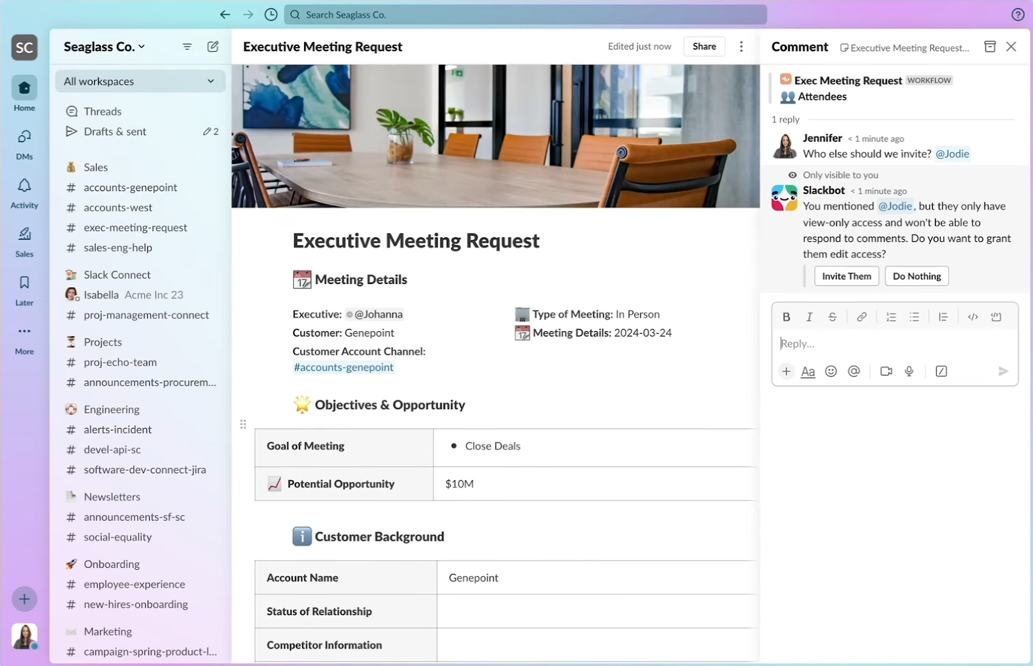The height and width of the screenshot is (666, 1033).
Task: Collapse the Marketing section
Action: [x=107, y=631]
